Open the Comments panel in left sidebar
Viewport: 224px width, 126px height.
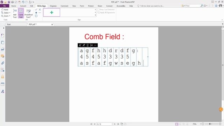[x=2, y=56]
